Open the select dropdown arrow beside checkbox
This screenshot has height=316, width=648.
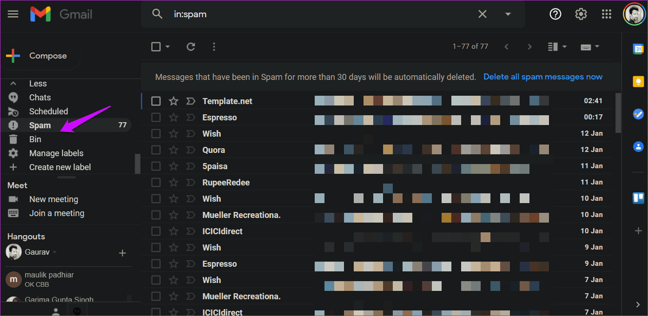[x=168, y=46]
